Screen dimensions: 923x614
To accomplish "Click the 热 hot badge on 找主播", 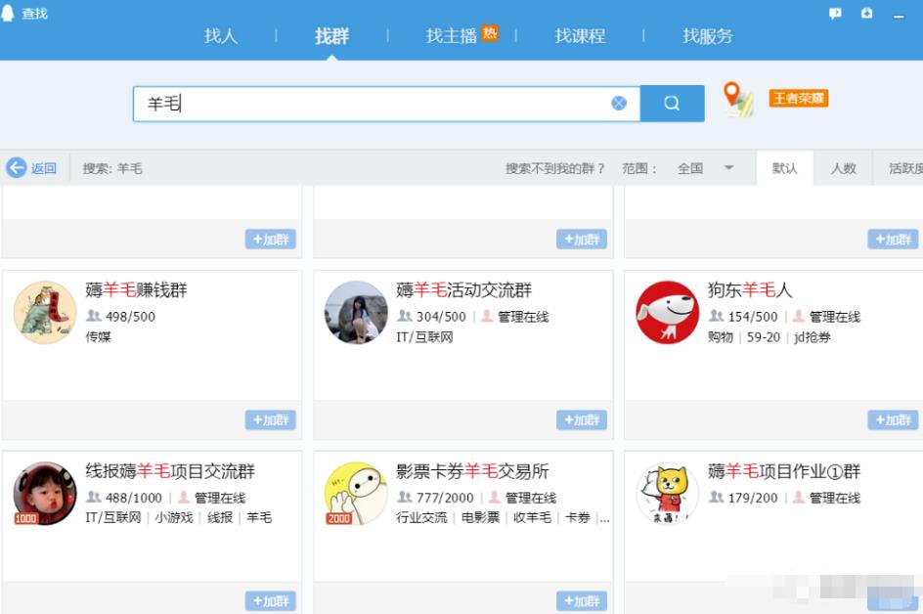I will [490, 31].
